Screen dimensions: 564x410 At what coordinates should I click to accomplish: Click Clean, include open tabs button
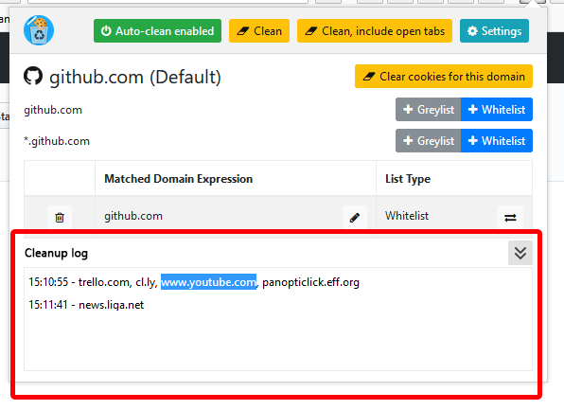click(x=375, y=31)
